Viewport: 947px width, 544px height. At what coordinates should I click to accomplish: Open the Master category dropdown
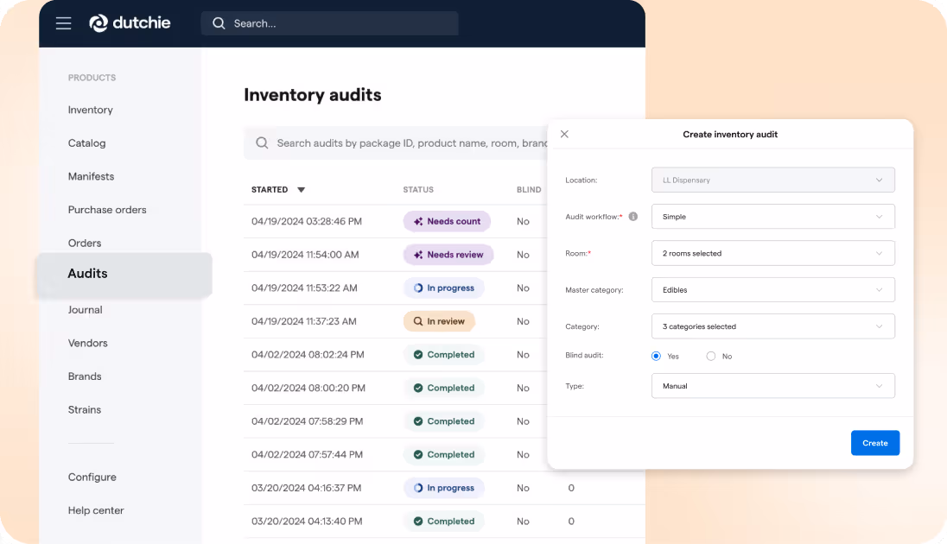(x=773, y=290)
